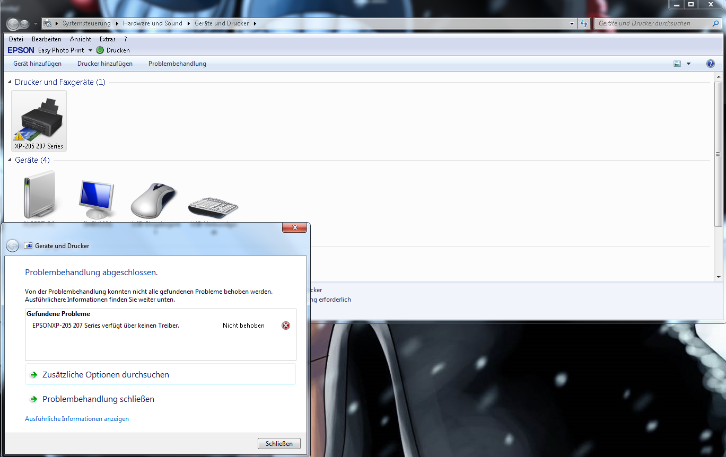Open recent pages dropdown next to nav arrows
This screenshot has height=457, width=726.
coord(36,24)
